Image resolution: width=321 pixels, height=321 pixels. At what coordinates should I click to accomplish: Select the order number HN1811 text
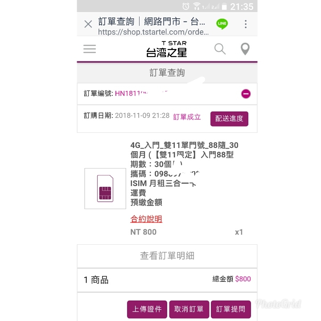[131, 93]
